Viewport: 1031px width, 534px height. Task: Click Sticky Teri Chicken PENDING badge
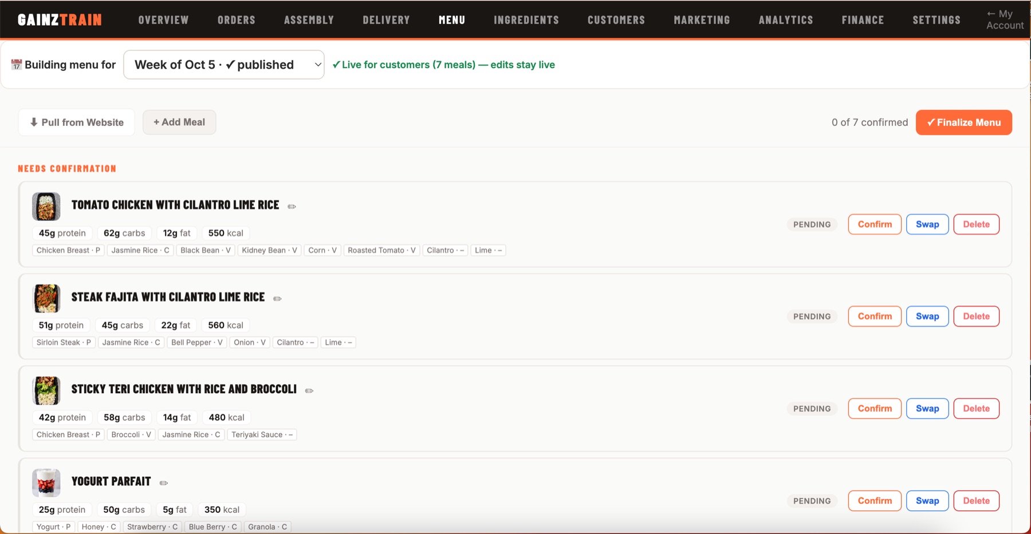812,409
